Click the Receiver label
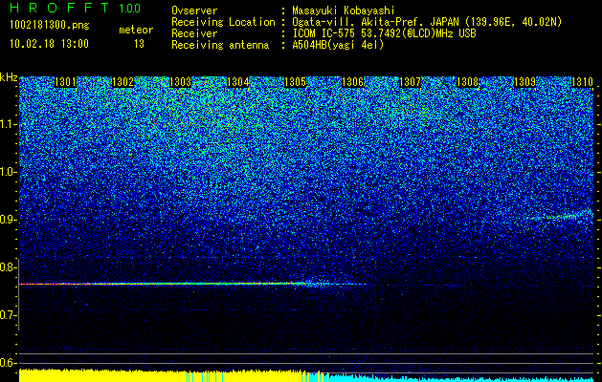602x382 pixels. pos(194,33)
